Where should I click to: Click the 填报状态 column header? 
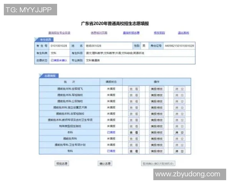111,82
